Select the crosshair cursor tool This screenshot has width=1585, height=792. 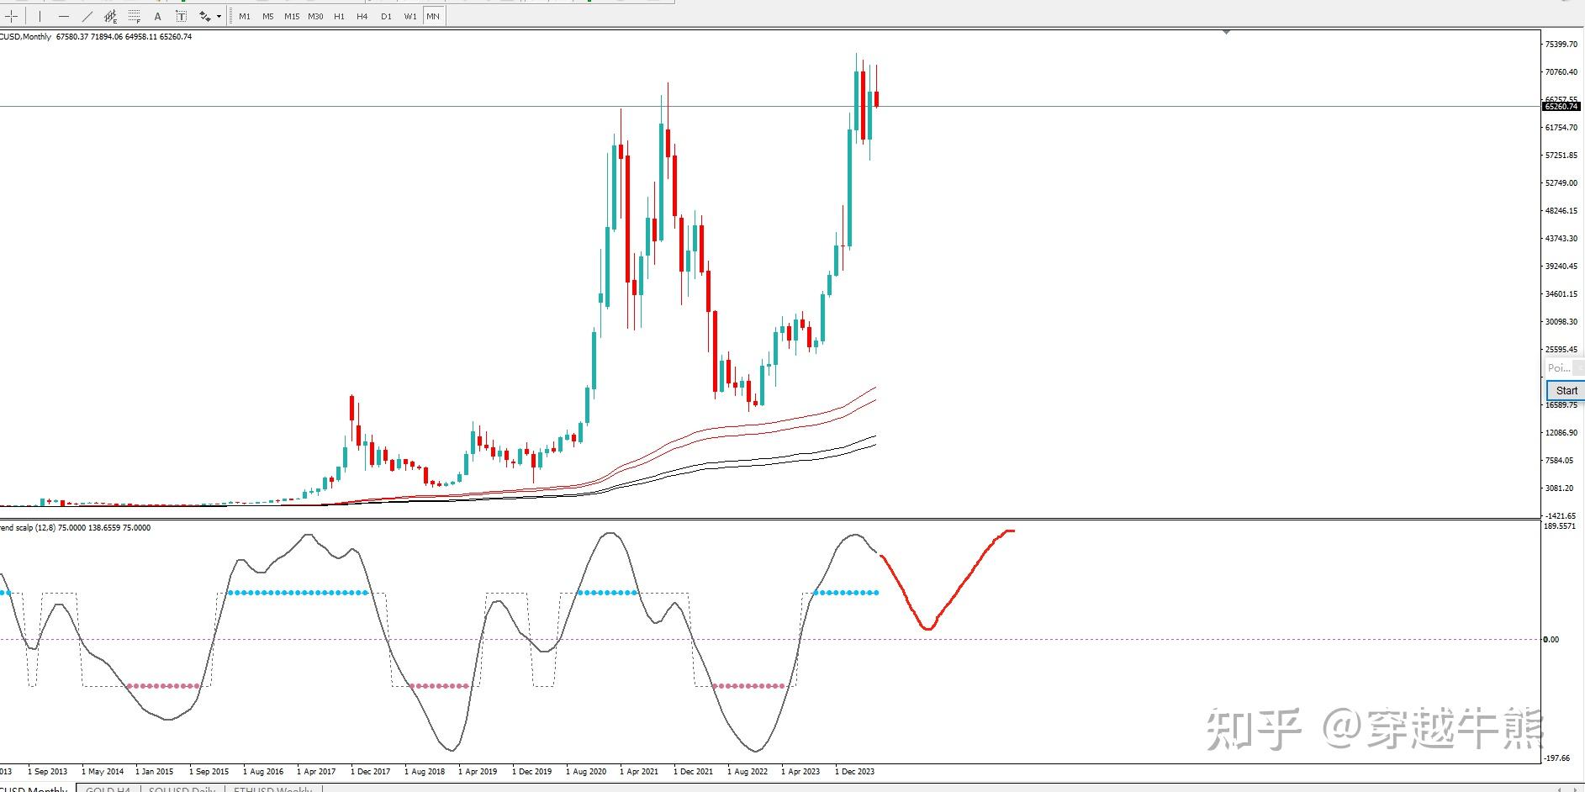(12, 16)
